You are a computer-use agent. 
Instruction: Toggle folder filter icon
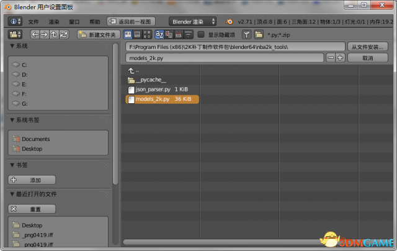point(259,35)
